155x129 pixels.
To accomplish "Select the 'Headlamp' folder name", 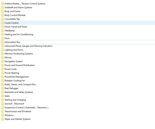I will [x=10, y=31].
